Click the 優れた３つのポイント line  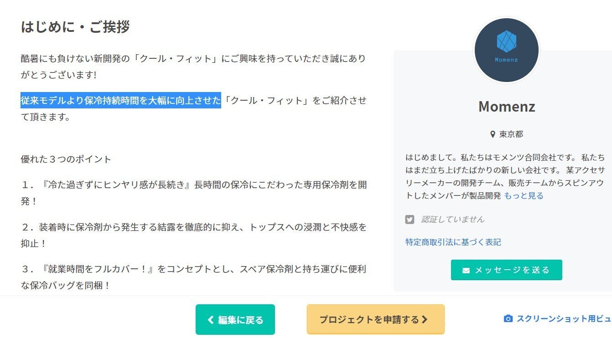66,159
